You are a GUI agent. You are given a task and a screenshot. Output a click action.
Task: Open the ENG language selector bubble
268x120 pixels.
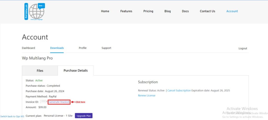[x=41, y=6]
